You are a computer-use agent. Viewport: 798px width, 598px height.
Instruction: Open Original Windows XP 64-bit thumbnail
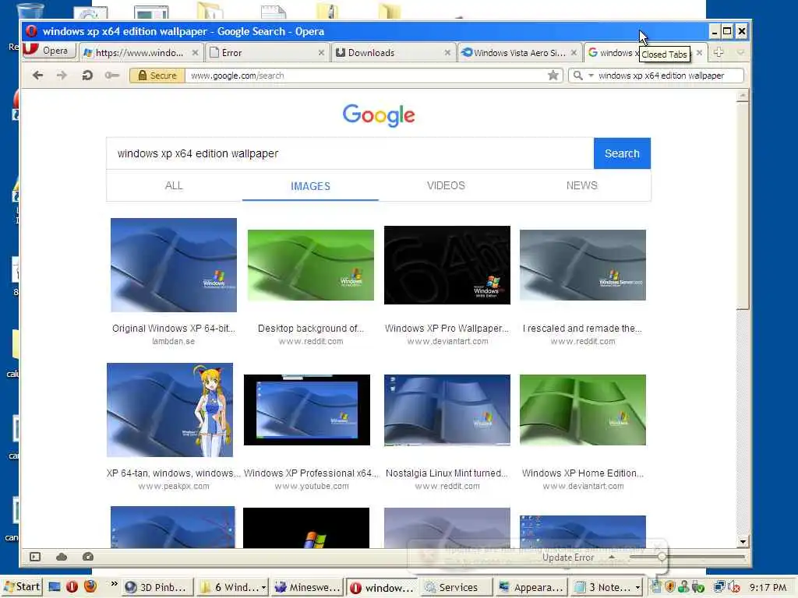(174, 265)
